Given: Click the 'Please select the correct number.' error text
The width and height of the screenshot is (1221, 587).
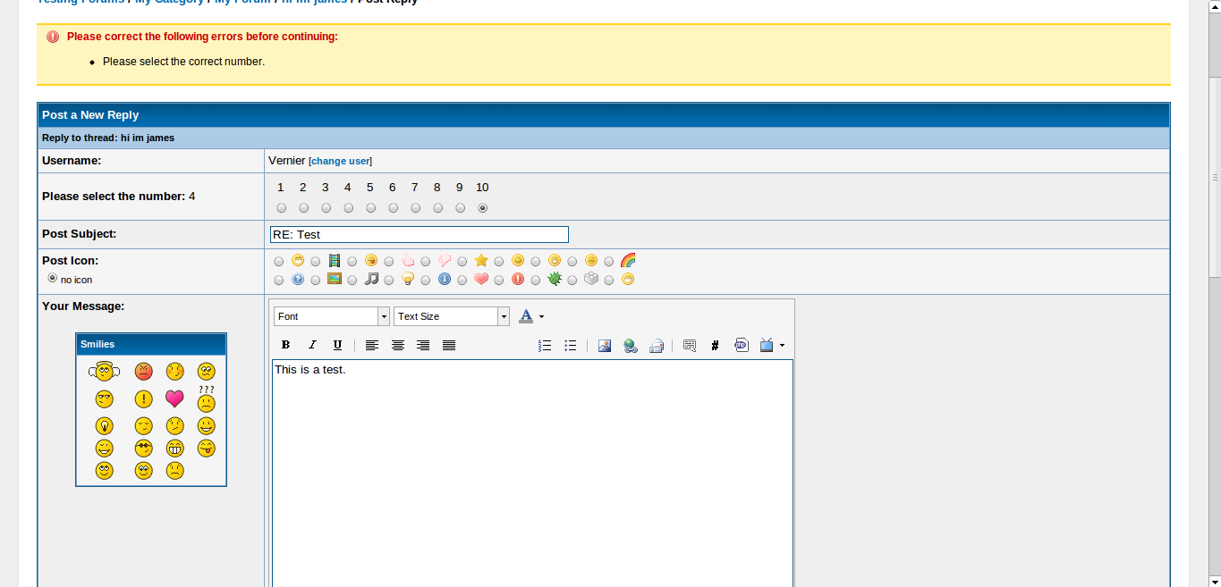Looking at the screenshot, I should [x=183, y=62].
